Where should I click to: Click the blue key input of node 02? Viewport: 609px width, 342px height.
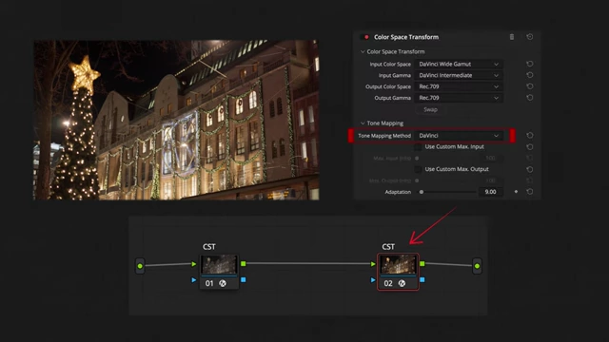(x=373, y=279)
